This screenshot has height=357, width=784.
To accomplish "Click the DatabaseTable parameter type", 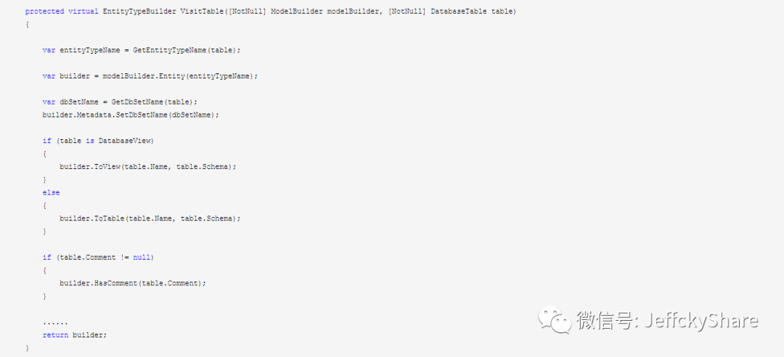I will (x=459, y=12).
